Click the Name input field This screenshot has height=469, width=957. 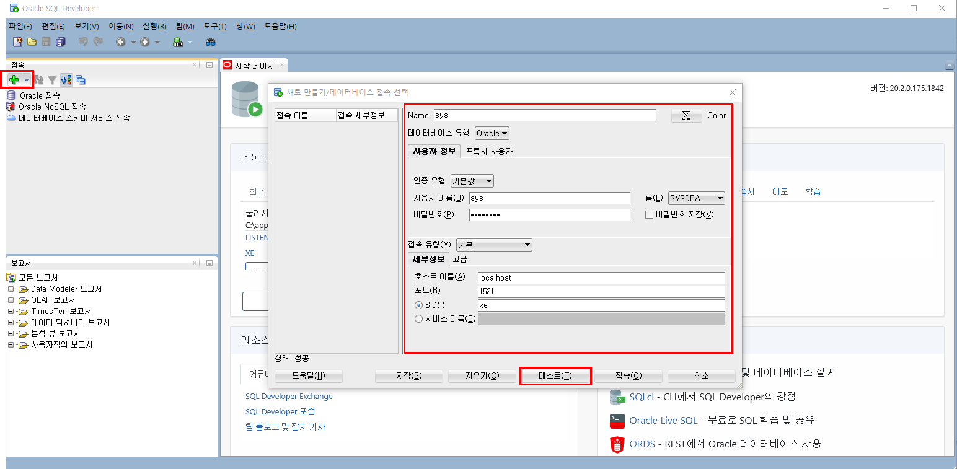tap(545, 115)
